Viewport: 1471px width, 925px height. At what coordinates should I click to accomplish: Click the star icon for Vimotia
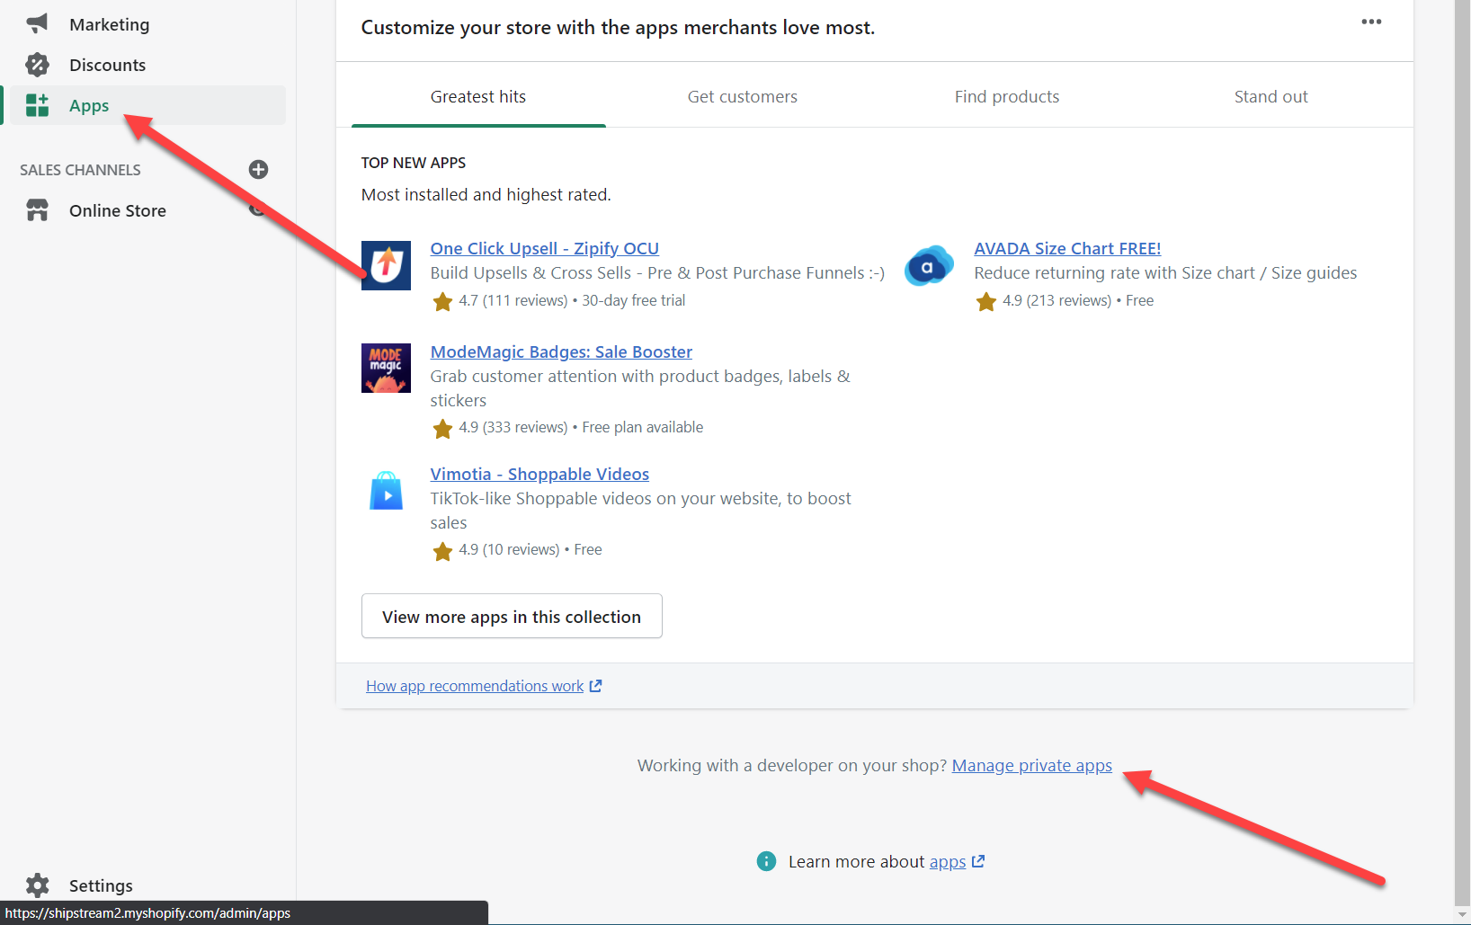coord(442,551)
